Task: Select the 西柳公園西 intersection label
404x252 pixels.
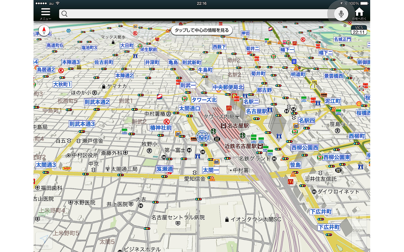Action: point(305,147)
